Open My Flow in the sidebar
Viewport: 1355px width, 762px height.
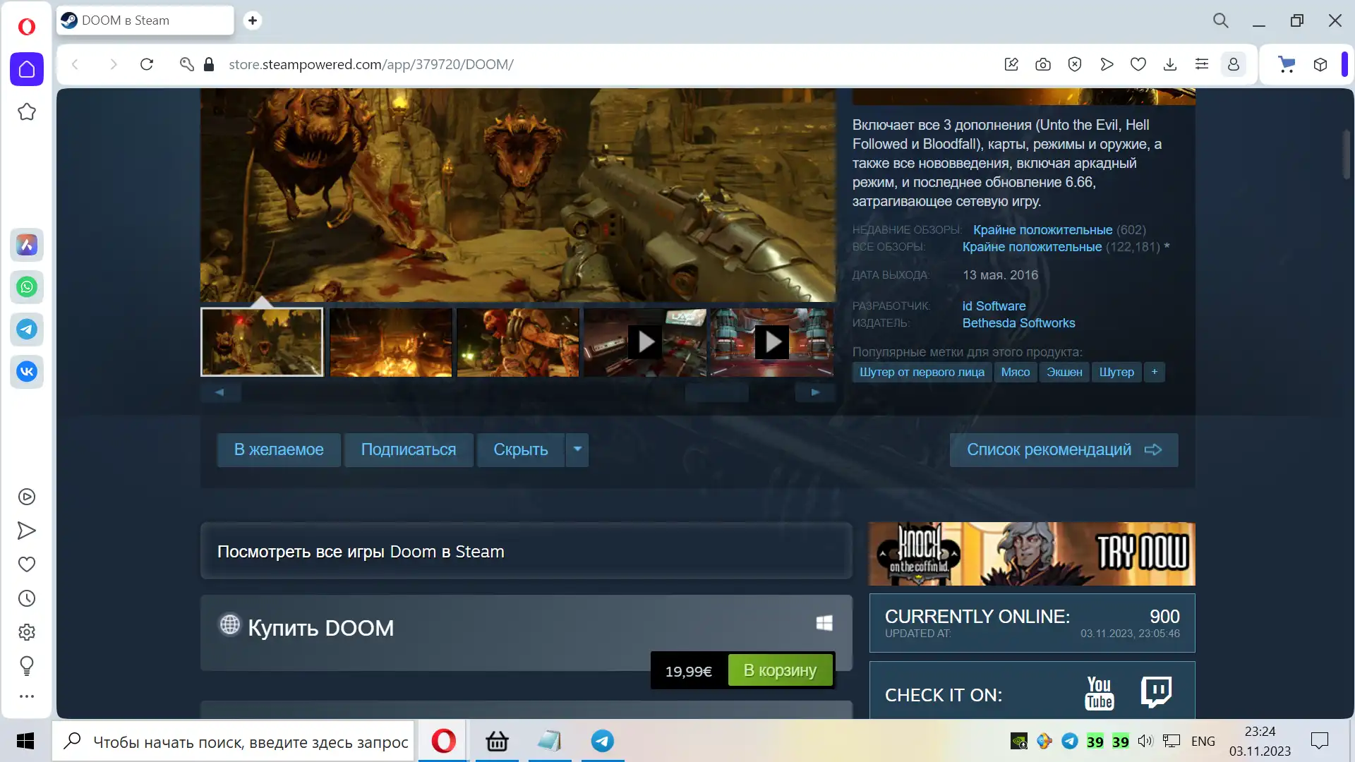click(x=27, y=531)
